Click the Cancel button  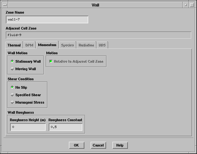pyautogui.click(x=98, y=145)
